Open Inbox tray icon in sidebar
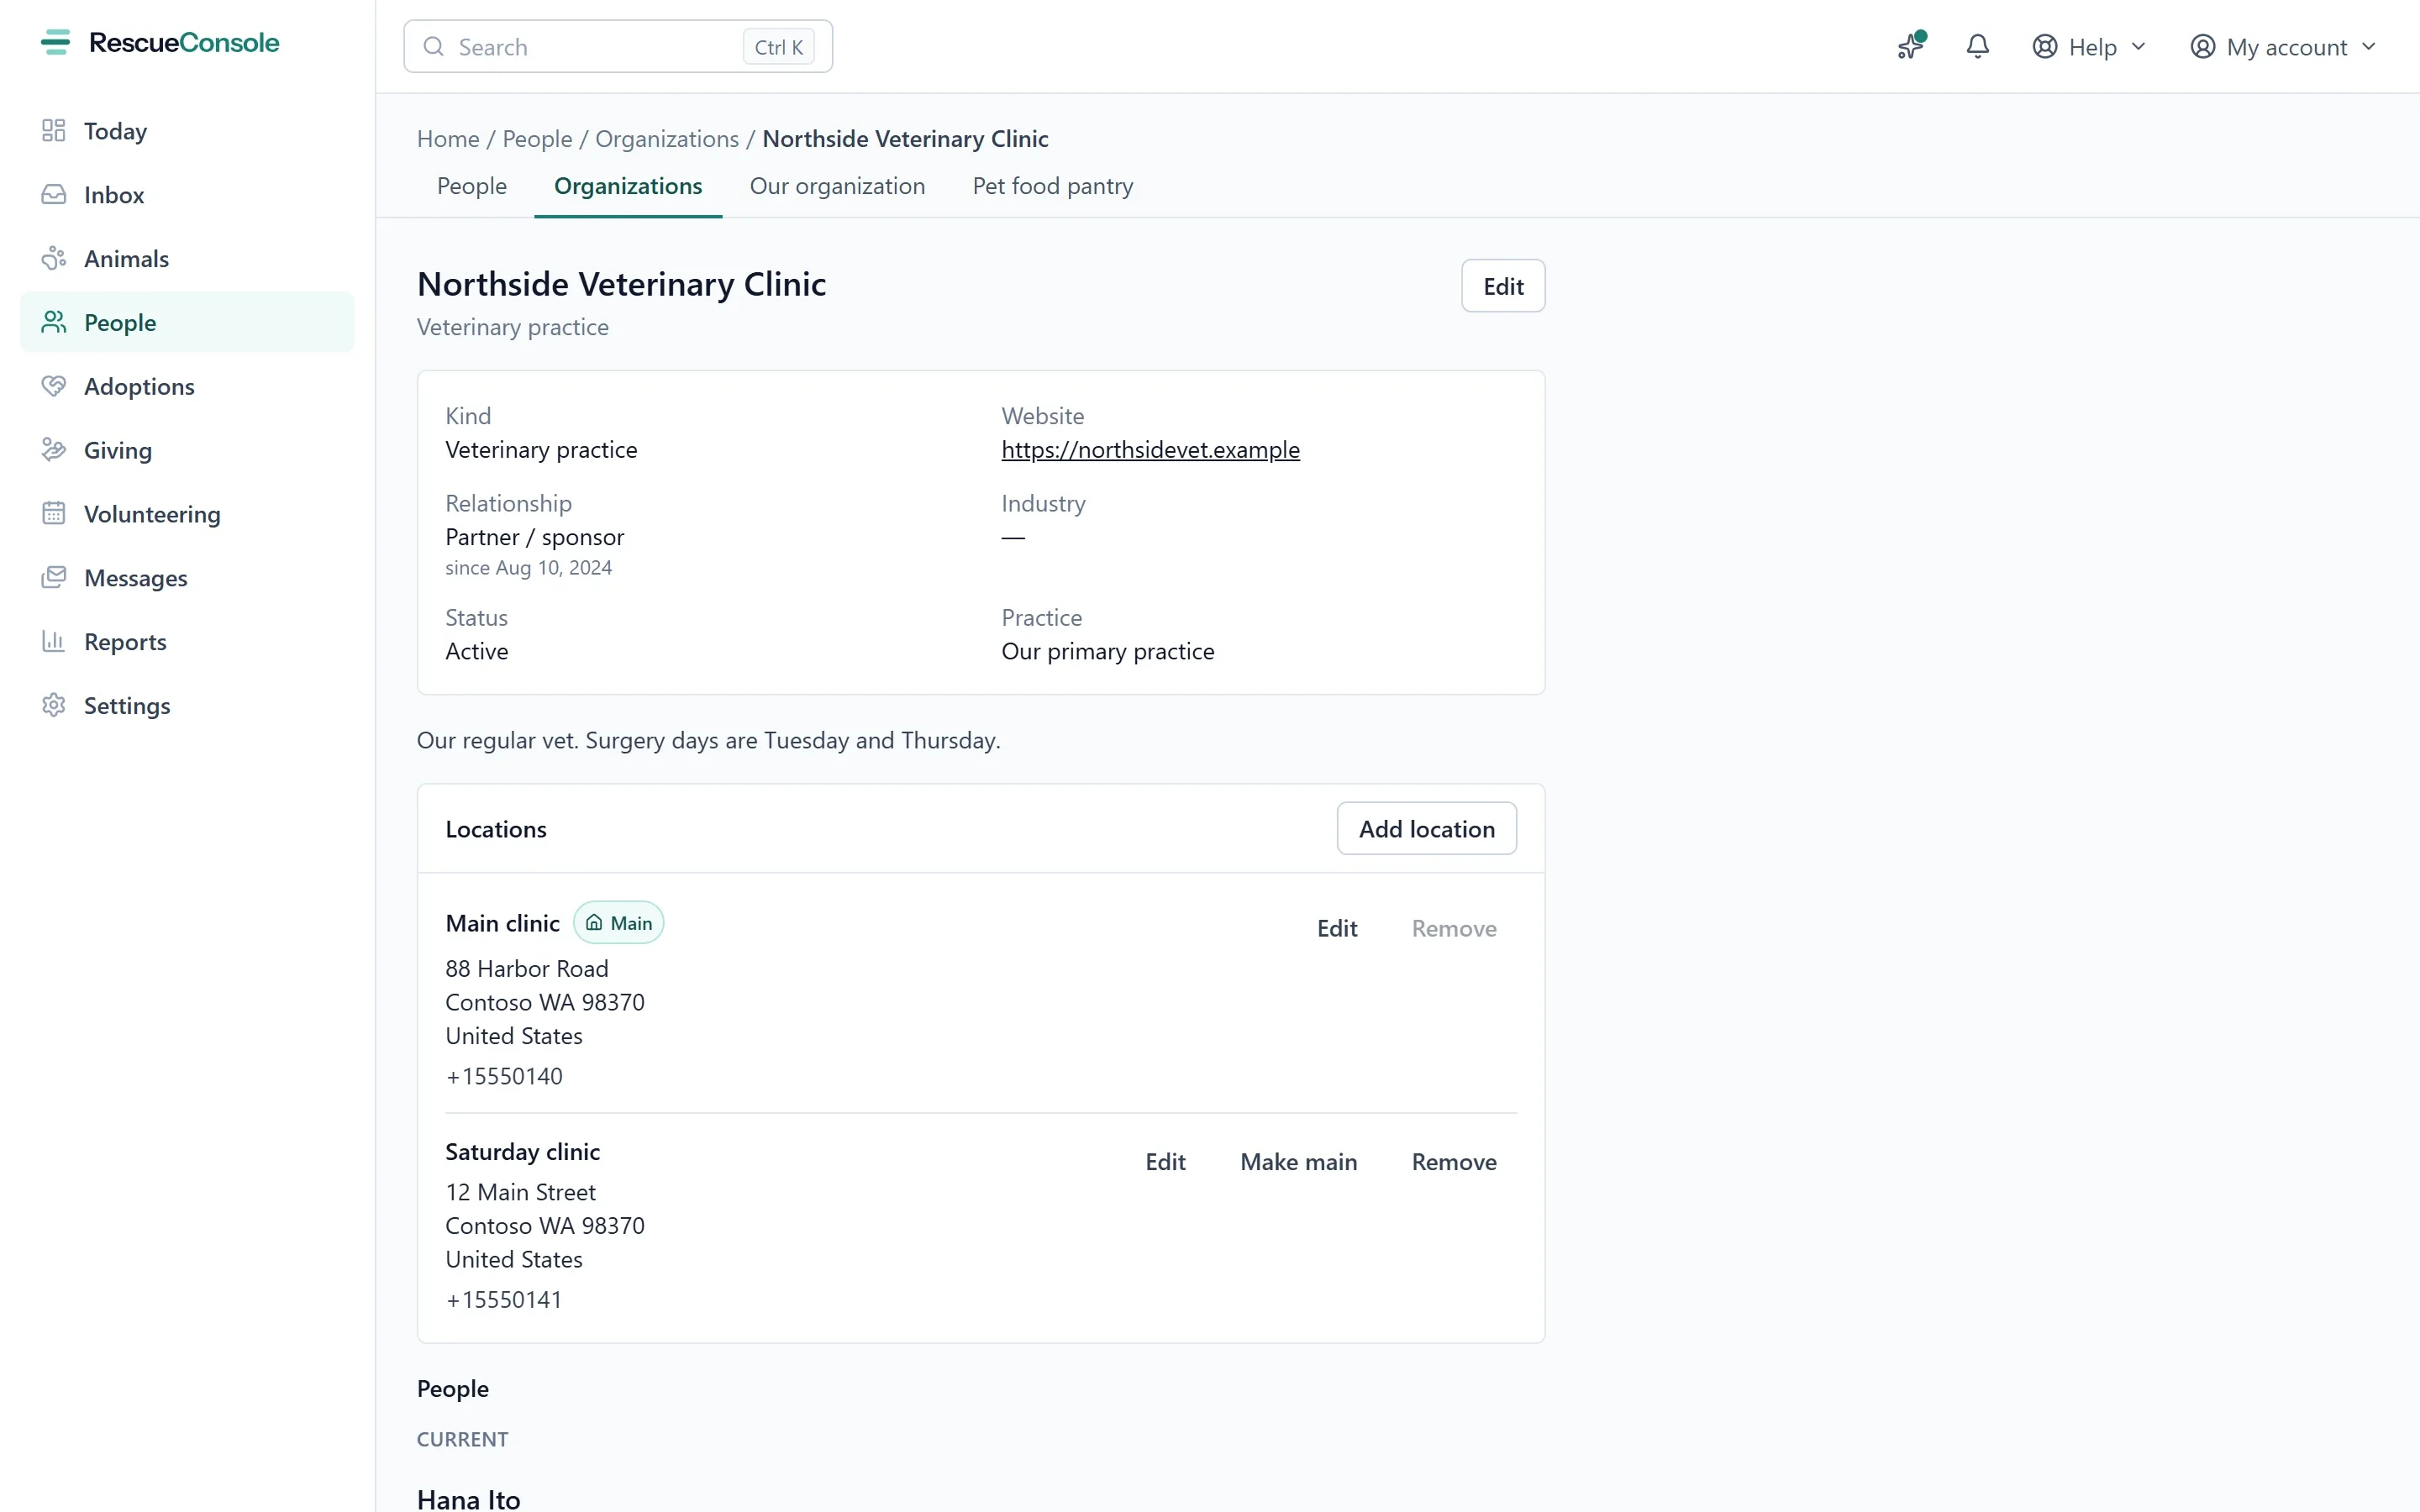2420x1512 pixels. tap(54, 195)
